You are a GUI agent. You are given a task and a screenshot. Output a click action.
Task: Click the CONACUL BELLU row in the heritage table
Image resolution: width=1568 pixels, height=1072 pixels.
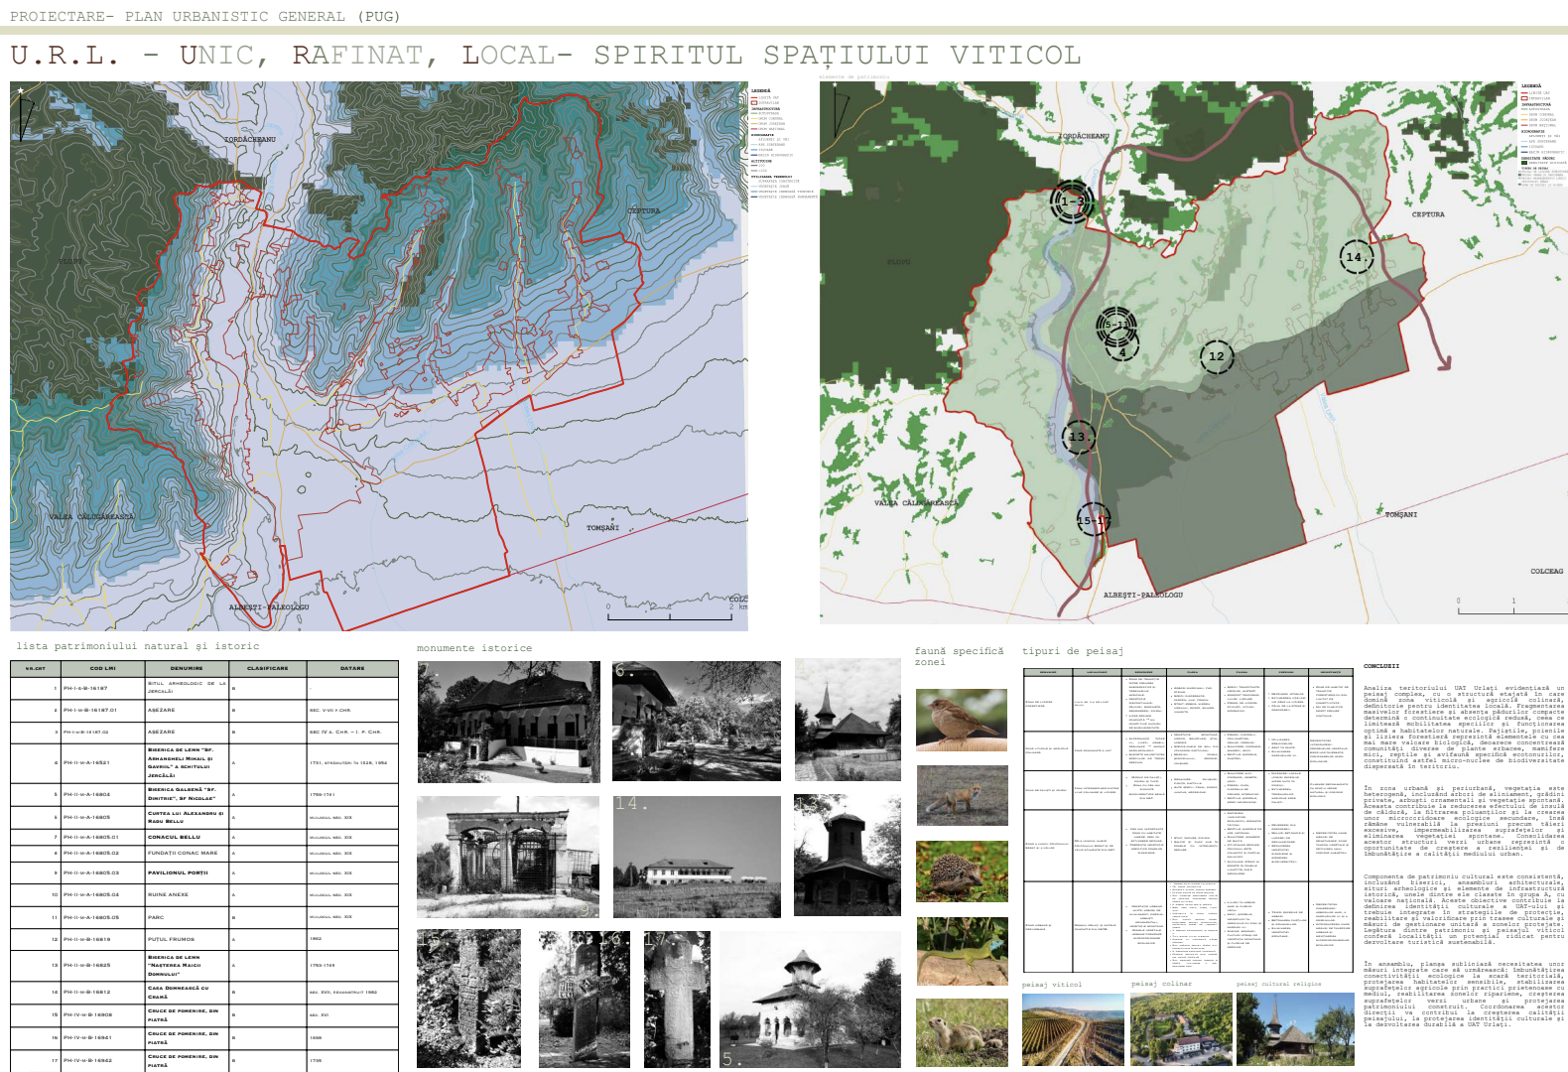pos(204,837)
